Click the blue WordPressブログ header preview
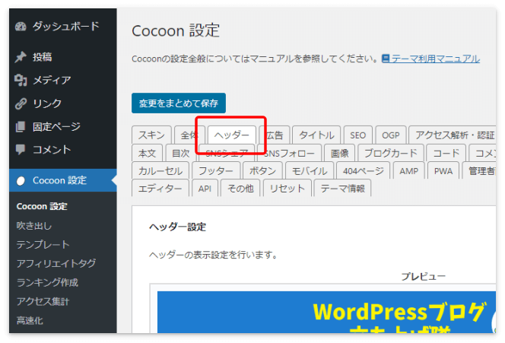The image size is (505, 343). tap(326, 312)
